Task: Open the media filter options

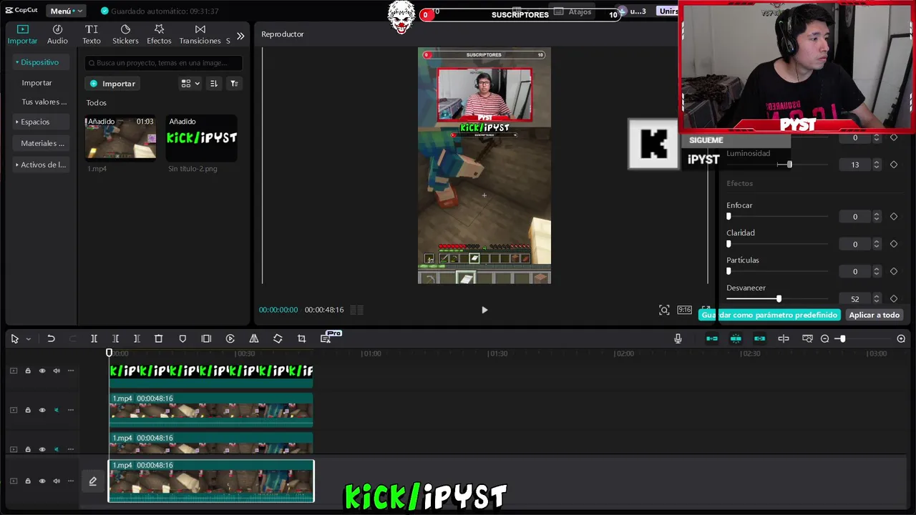Action: tap(234, 84)
